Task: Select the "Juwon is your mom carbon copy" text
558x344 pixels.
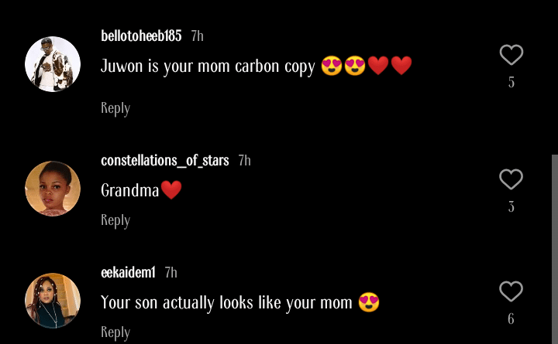Action: [208, 66]
